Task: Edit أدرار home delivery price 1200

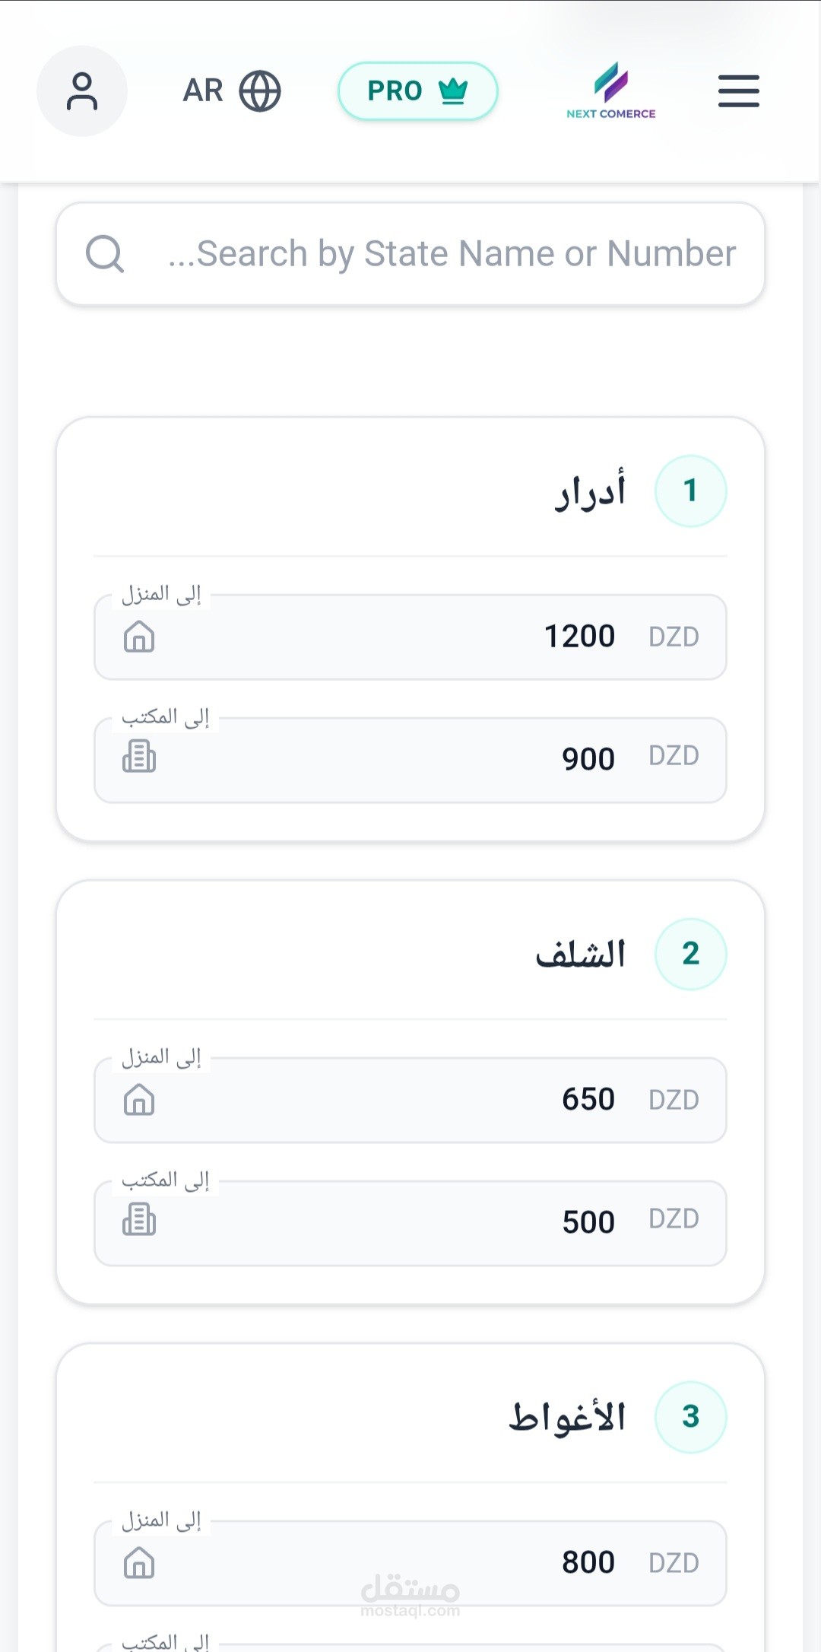Action: click(x=579, y=637)
